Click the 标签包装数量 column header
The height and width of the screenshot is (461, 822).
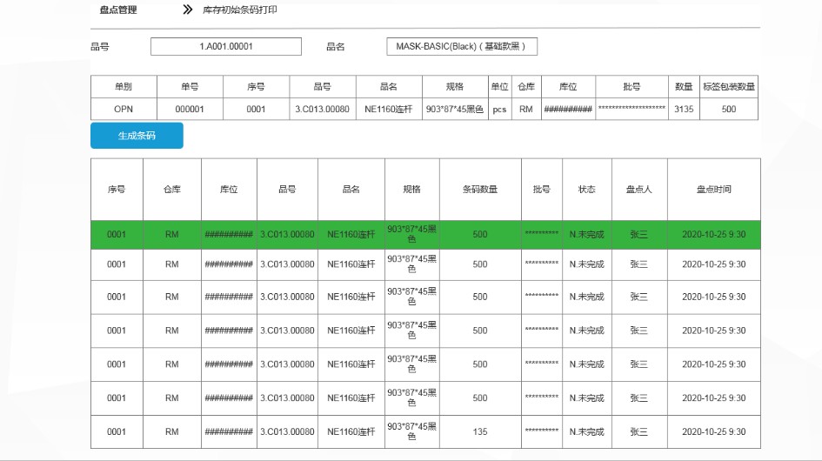[729, 86]
